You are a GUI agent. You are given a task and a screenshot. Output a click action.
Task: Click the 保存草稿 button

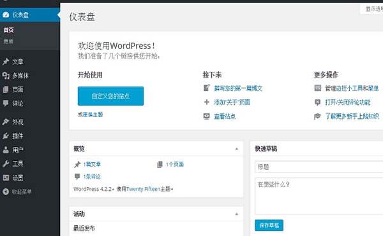coord(269,225)
